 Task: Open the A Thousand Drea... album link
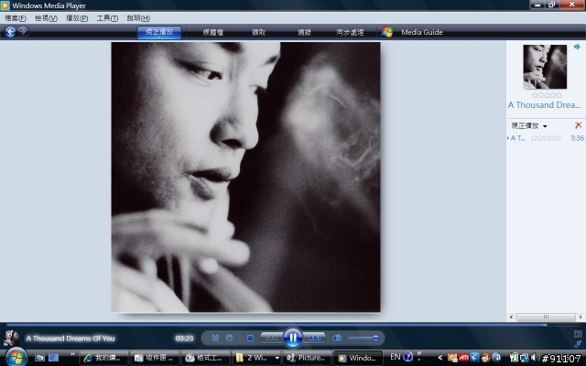[x=544, y=105]
